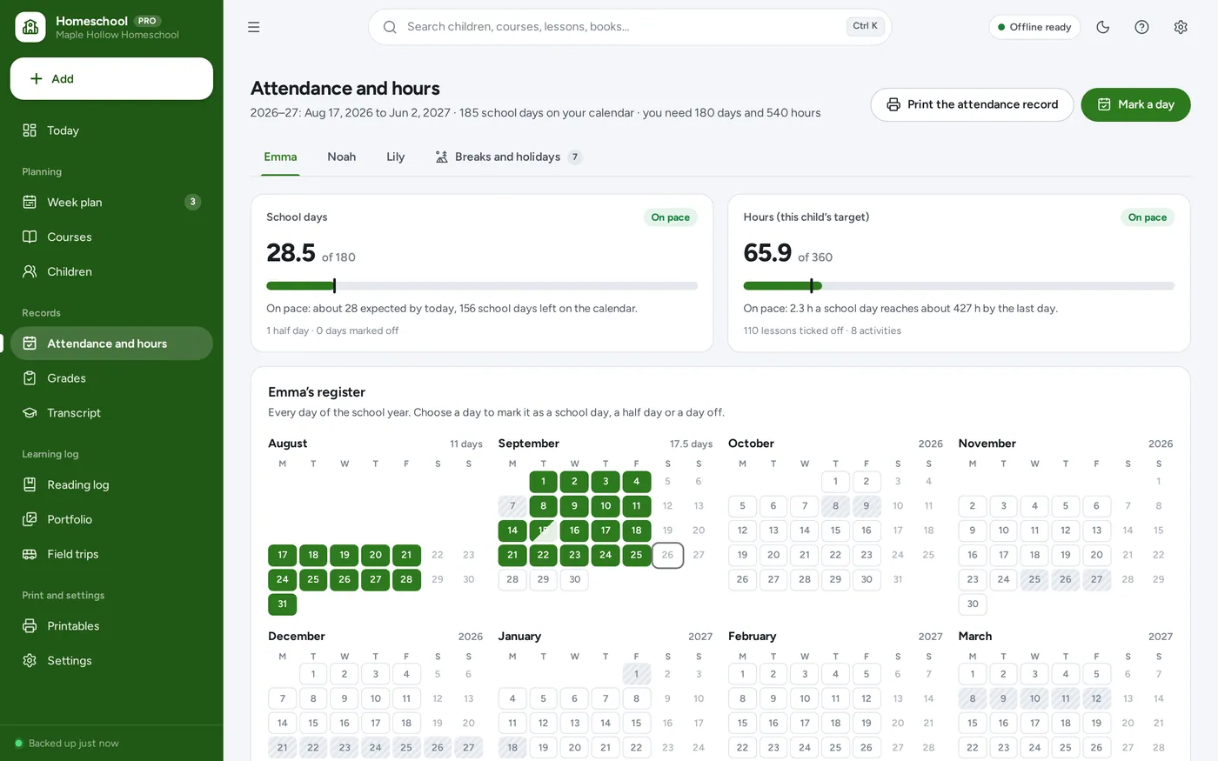
Task: Select Attendance and hours in sidebar
Action: coord(111,344)
